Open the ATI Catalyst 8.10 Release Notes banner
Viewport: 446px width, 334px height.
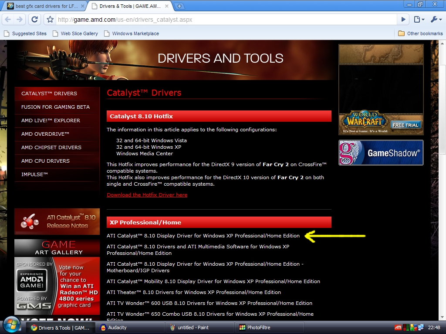[57, 221]
